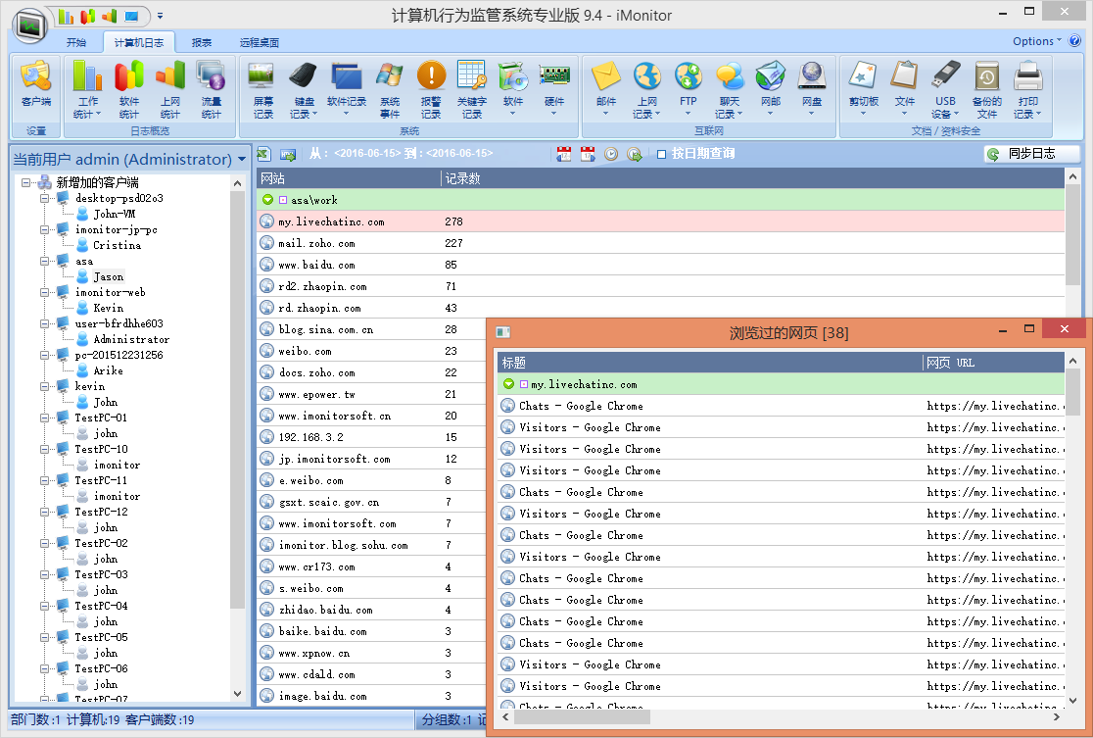Click the popup's horizontal scrollbar
The width and height of the screenshot is (1093, 738).
pyautogui.click(x=784, y=717)
